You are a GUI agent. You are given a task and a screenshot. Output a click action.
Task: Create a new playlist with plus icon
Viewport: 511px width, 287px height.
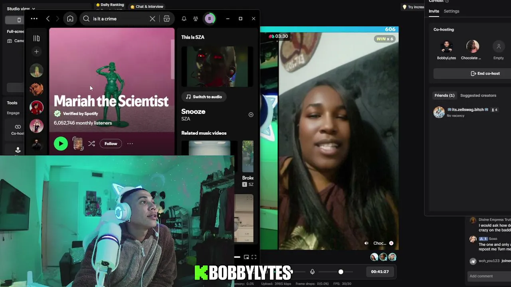(36, 51)
